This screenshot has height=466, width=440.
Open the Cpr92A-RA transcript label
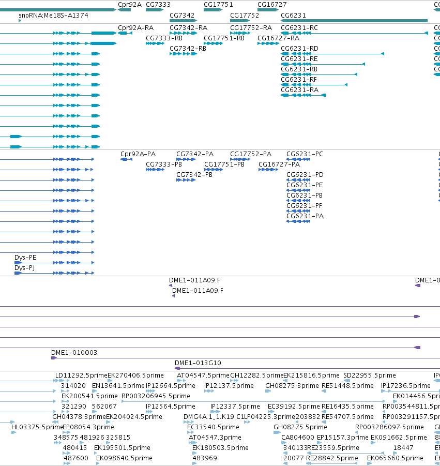136,27
